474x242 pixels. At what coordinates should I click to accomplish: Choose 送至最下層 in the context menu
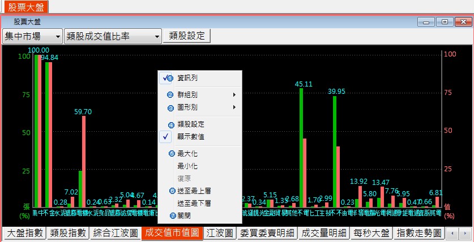point(194,203)
